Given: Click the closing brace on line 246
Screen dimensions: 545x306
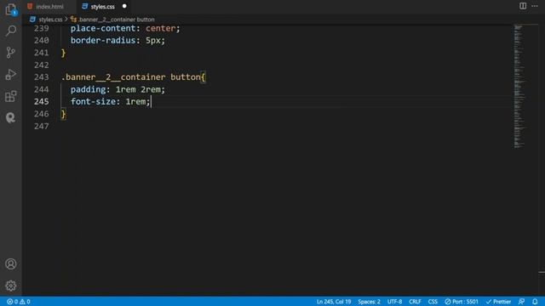Looking at the screenshot, I should click(x=63, y=114).
